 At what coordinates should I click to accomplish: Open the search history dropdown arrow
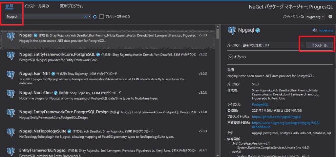(x=90, y=17)
